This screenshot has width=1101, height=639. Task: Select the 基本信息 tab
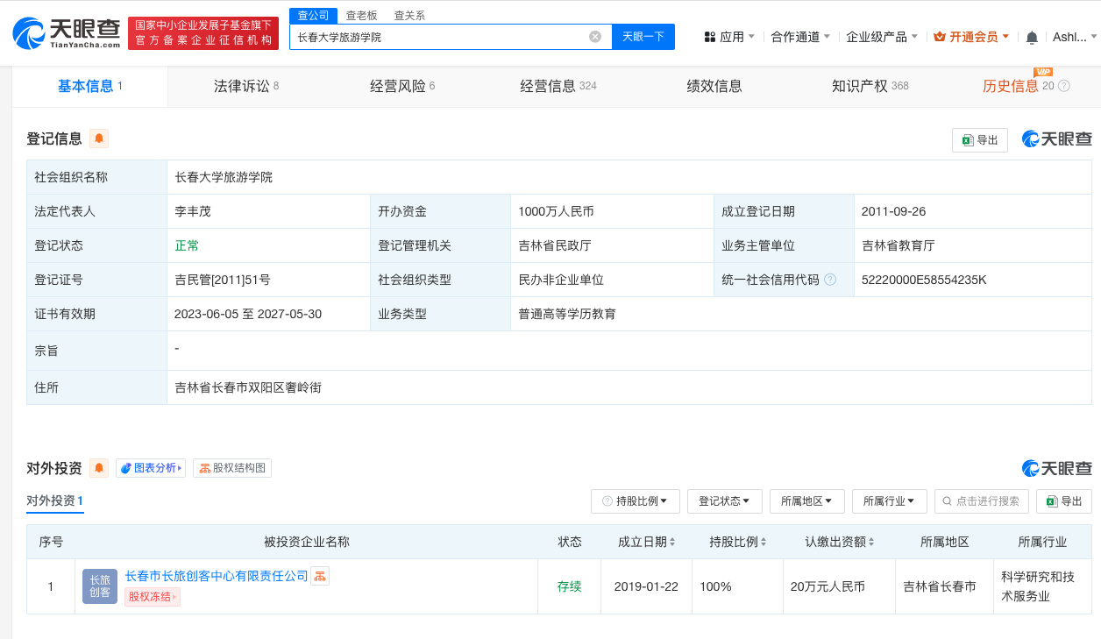click(x=89, y=86)
